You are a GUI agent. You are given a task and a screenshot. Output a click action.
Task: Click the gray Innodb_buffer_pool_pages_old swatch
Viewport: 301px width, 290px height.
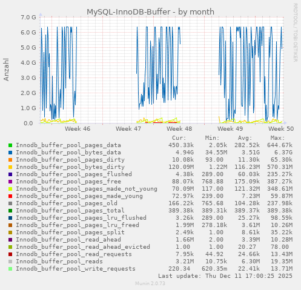tap(10, 203)
